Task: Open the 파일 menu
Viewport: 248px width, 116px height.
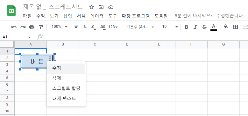Action: [27, 16]
